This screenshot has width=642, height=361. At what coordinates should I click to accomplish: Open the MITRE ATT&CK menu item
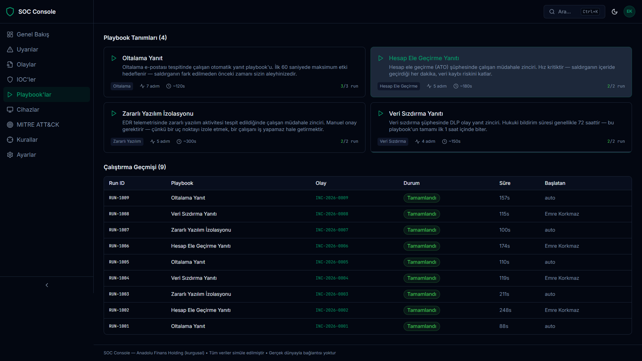[46, 125]
